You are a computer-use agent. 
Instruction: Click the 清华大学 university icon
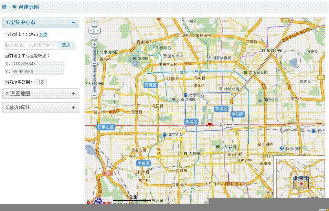click(165, 56)
